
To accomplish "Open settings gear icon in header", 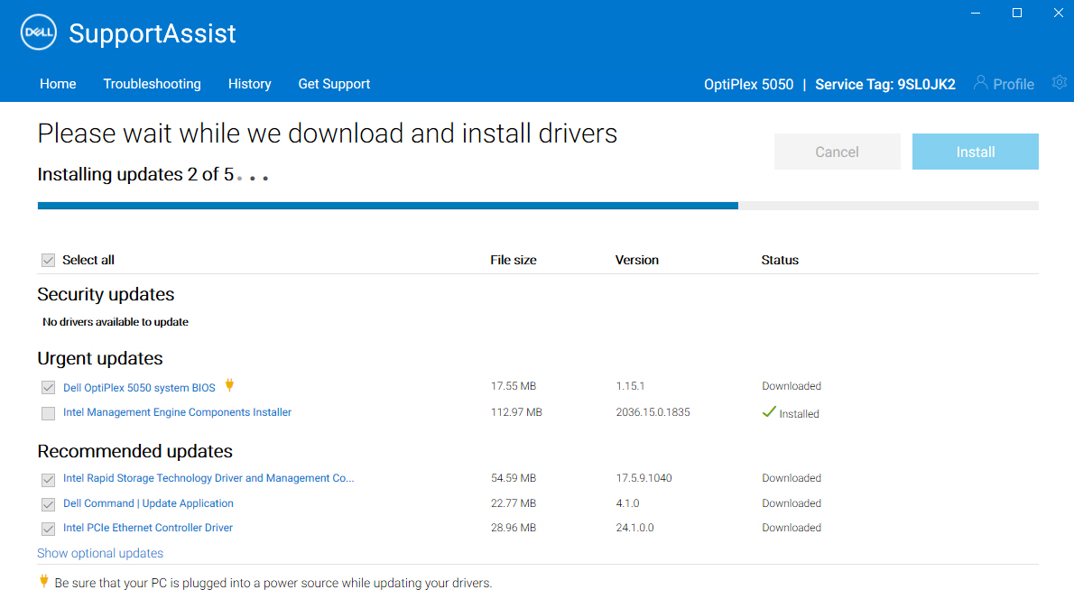I will (1060, 83).
